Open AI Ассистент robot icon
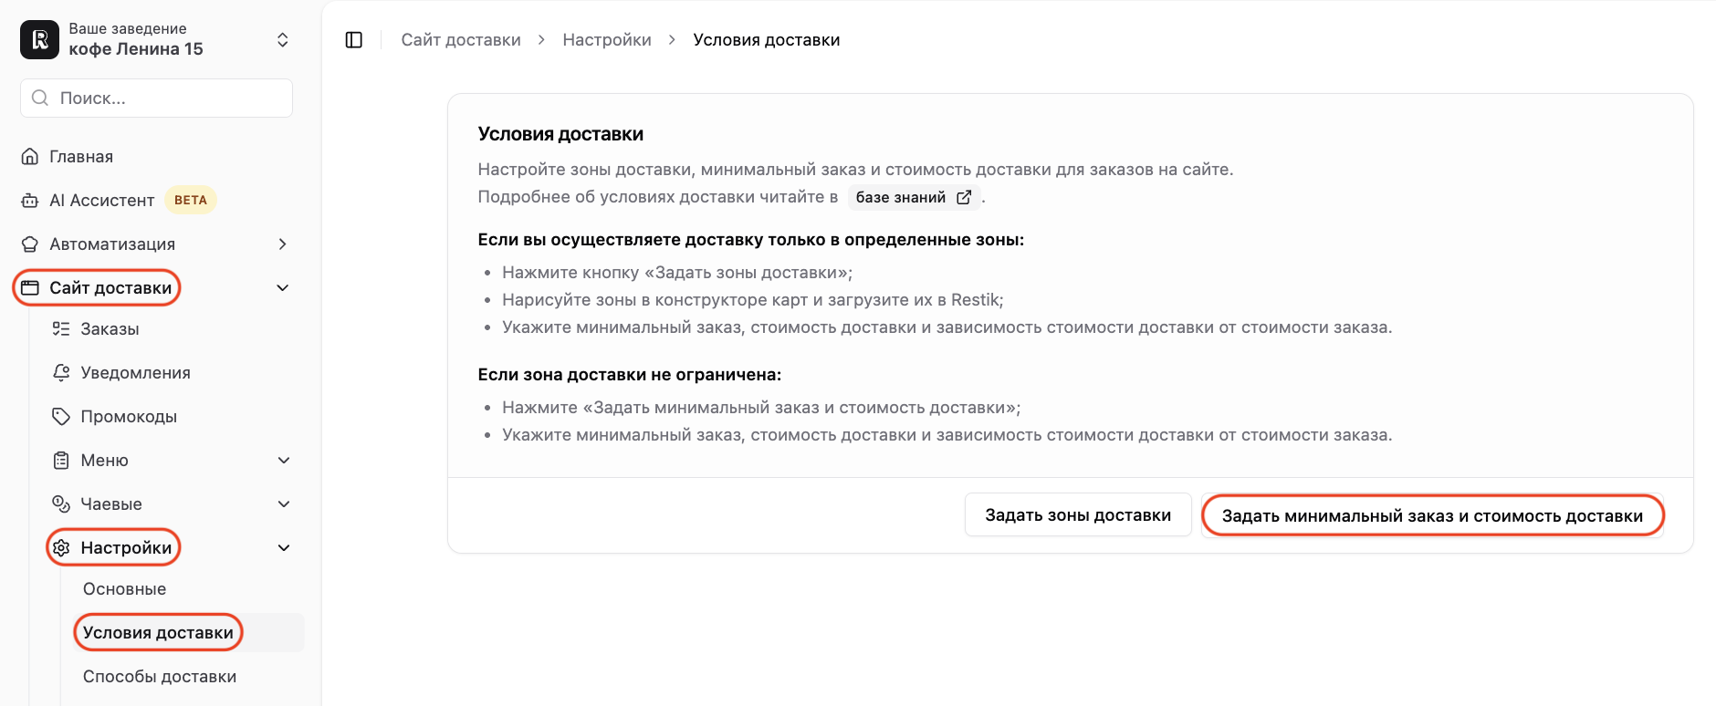1716x706 pixels. 30,201
